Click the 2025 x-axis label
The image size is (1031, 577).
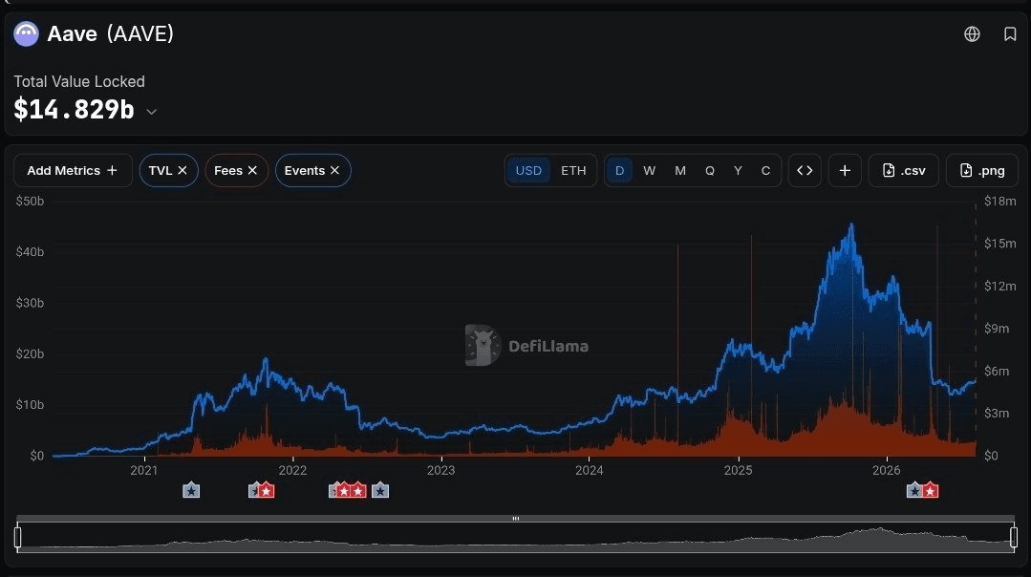738,471
